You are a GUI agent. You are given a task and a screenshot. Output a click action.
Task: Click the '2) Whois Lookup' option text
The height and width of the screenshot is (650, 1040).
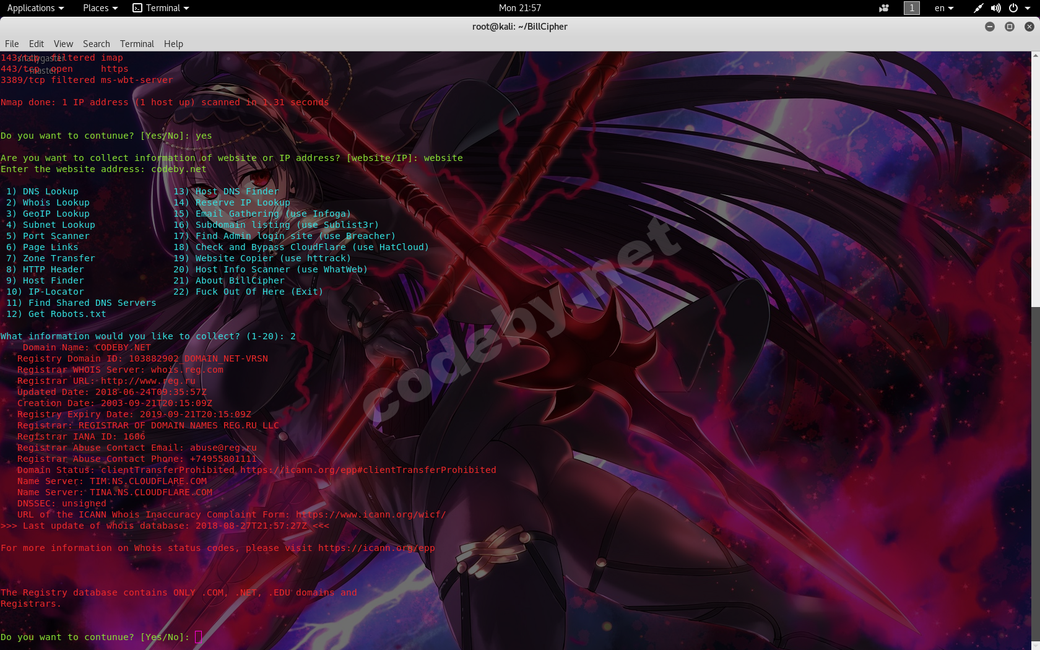tap(48, 202)
